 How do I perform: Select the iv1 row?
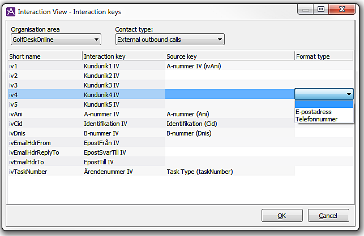tap(44, 66)
